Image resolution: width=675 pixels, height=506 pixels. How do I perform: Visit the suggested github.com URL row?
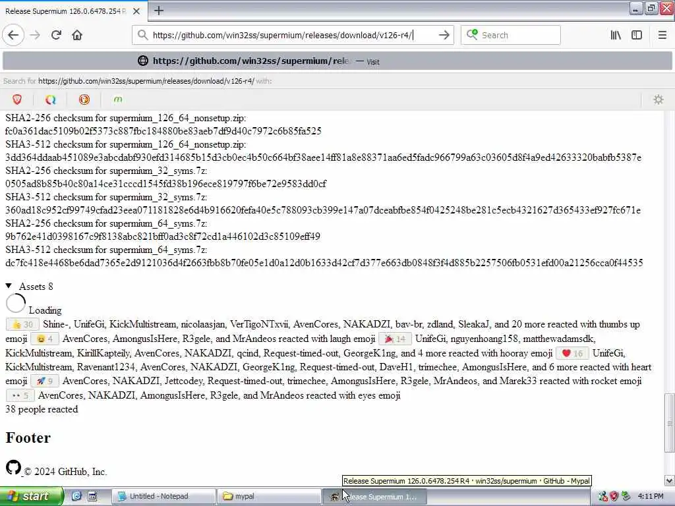click(337, 61)
